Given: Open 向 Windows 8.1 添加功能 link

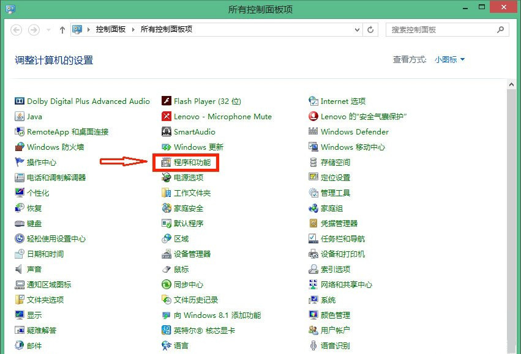Looking at the screenshot, I should click(x=217, y=315).
